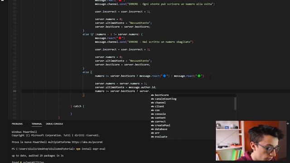
Task: Click 'else if (numero - 1 != server.numero)' line
Action: tap(113, 34)
